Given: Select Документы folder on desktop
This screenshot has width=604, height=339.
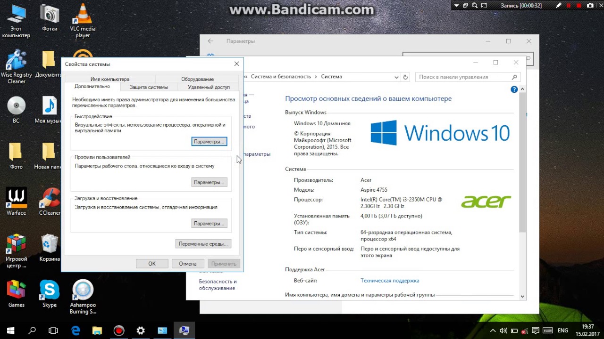Looking at the screenshot, I should click(x=48, y=65).
